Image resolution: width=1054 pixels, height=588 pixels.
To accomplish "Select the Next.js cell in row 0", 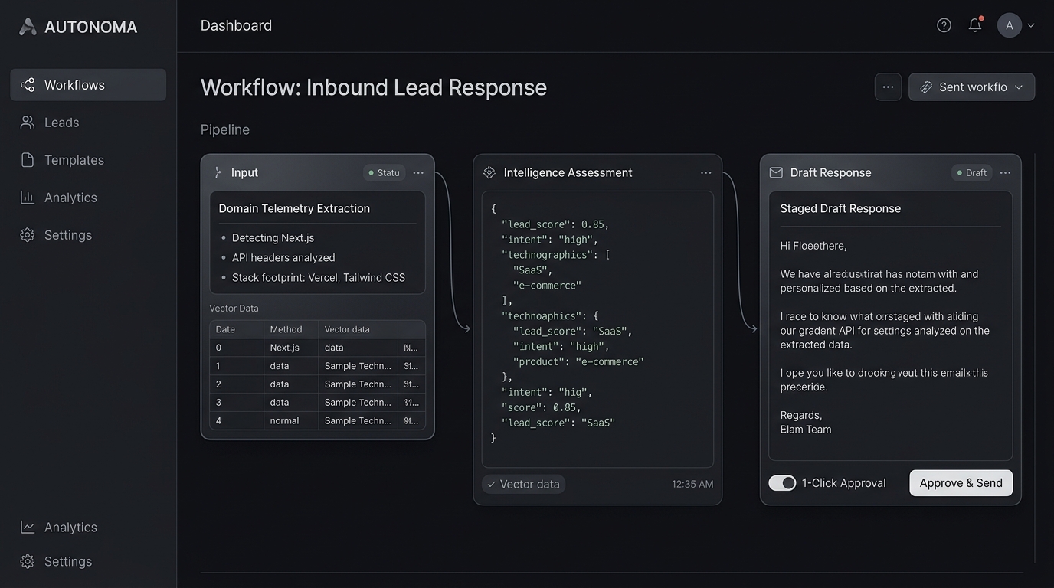I will [x=291, y=348].
